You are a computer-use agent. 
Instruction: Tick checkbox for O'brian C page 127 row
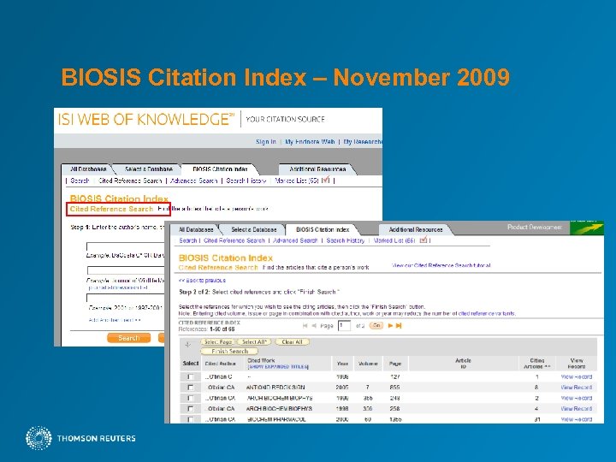[191, 376]
